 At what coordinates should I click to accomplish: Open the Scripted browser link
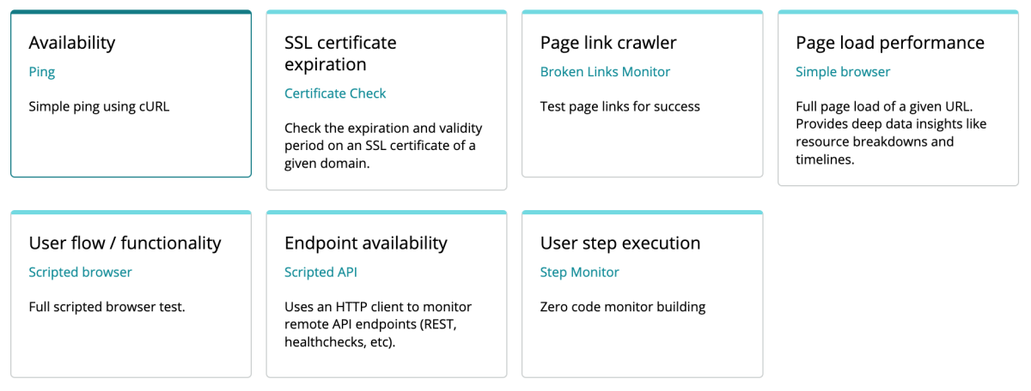[81, 273]
